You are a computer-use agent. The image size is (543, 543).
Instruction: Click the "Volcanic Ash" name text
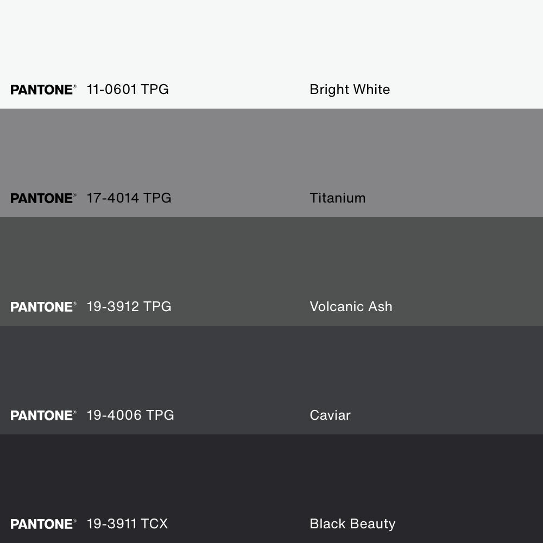point(351,307)
